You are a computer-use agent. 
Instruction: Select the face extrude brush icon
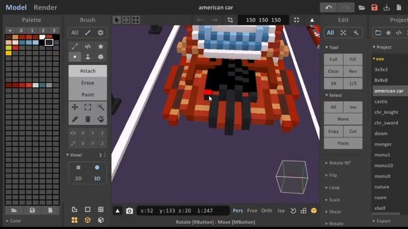pyautogui.click(x=88, y=57)
